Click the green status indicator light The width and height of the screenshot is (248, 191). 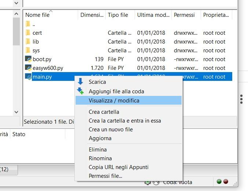point(219,181)
